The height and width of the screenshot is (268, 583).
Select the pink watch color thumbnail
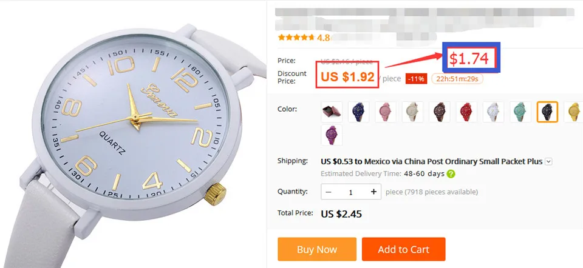coord(386,112)
